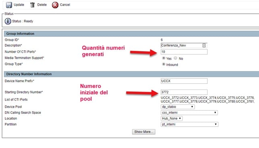The height and width of the screenshot is (148, 259).
Task: Click the List of CTI Ports label
Action: pyautogui.click(x=16, y=100)
